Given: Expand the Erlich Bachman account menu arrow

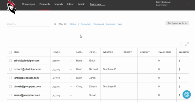Looking at the screenshot, I should click(188, 5).
